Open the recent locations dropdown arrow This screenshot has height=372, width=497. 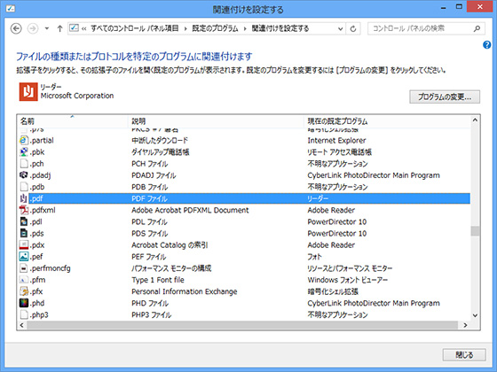coord(47,28)
